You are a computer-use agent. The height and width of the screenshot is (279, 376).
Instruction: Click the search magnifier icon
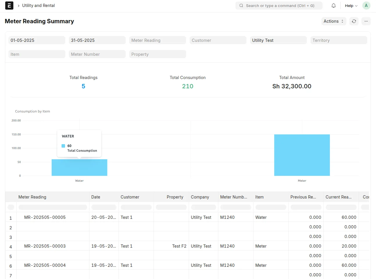pos(241,6)
